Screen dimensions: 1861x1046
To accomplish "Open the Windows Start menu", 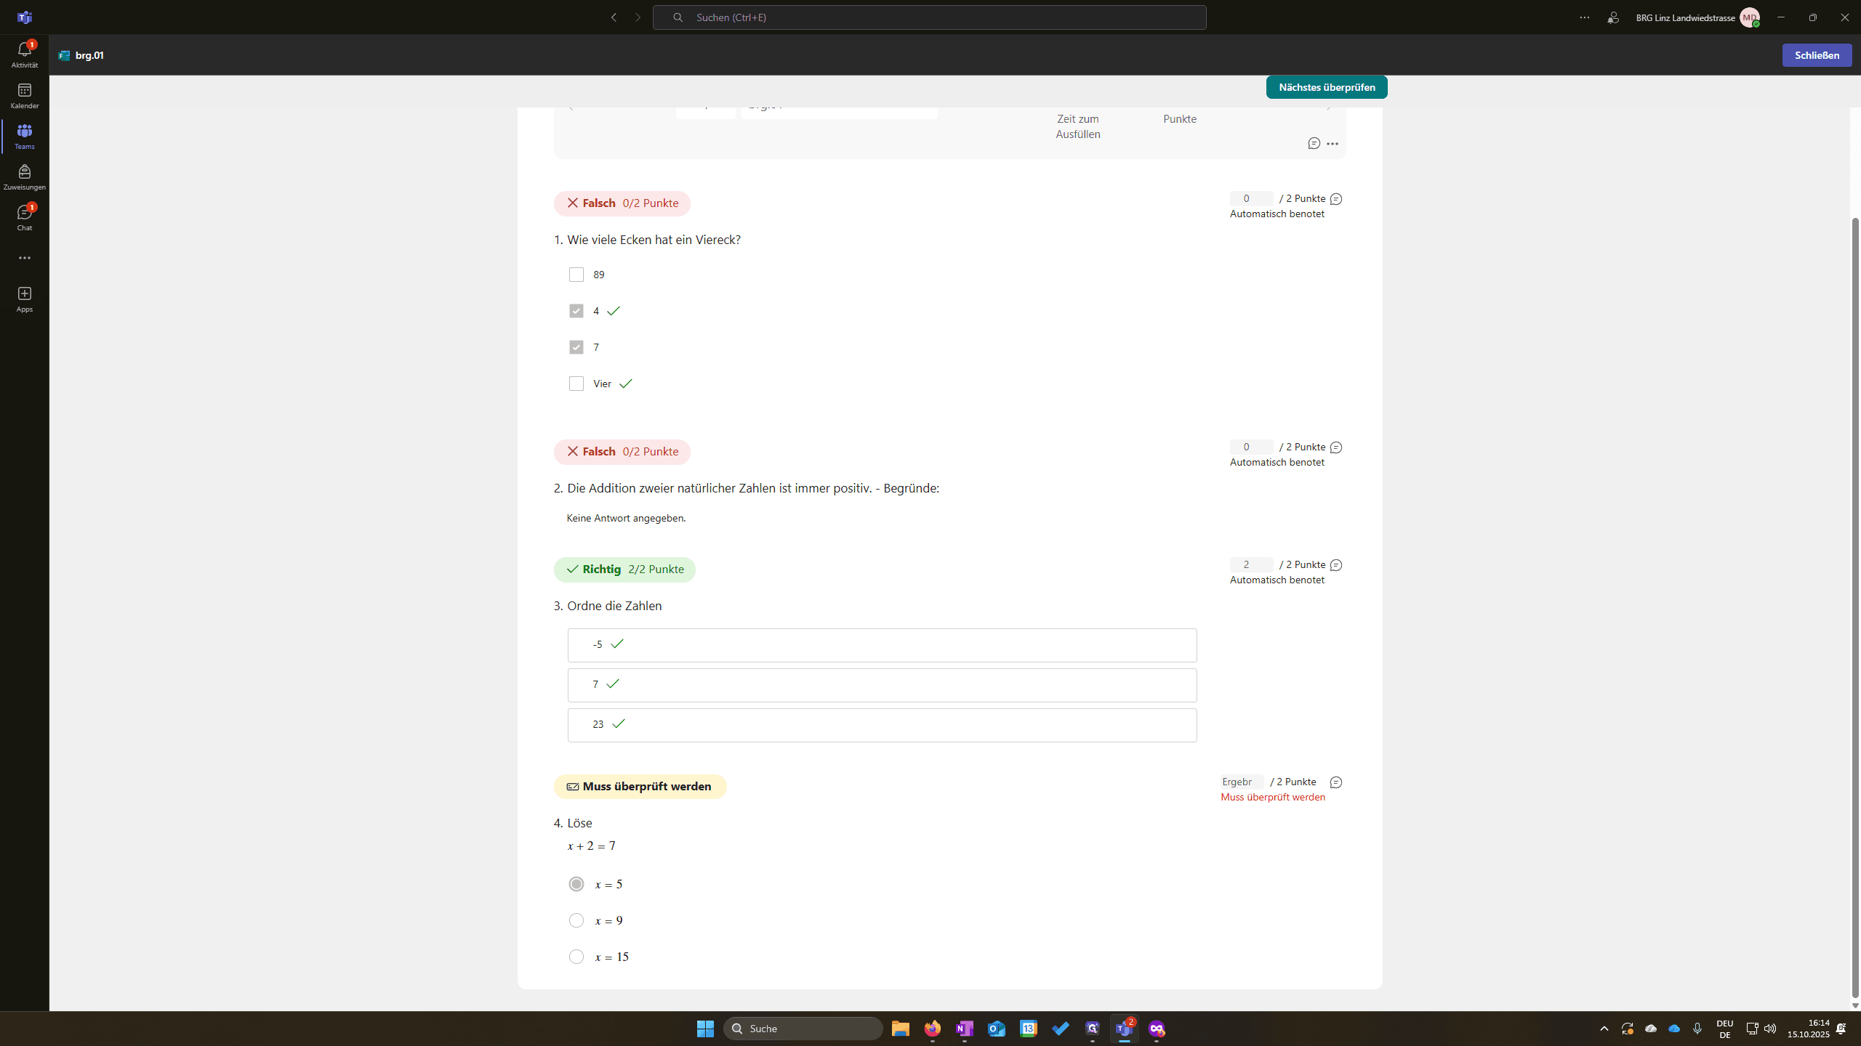I will (705, 1029).
